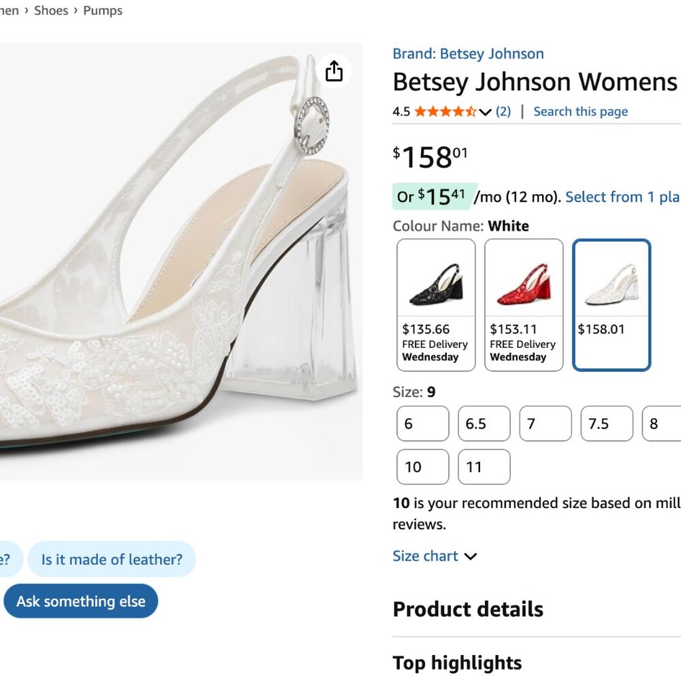Select the black shoe colour swatch

(x=436, y=305)
